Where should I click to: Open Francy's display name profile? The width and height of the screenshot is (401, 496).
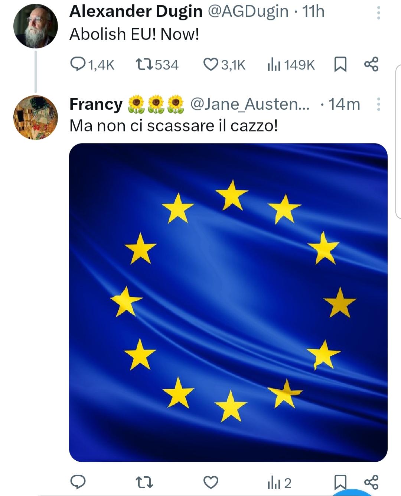point(96,104)
